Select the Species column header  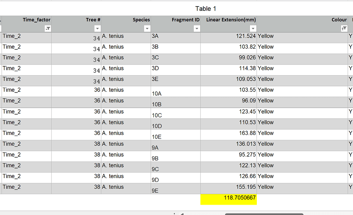tap(141, 20)
